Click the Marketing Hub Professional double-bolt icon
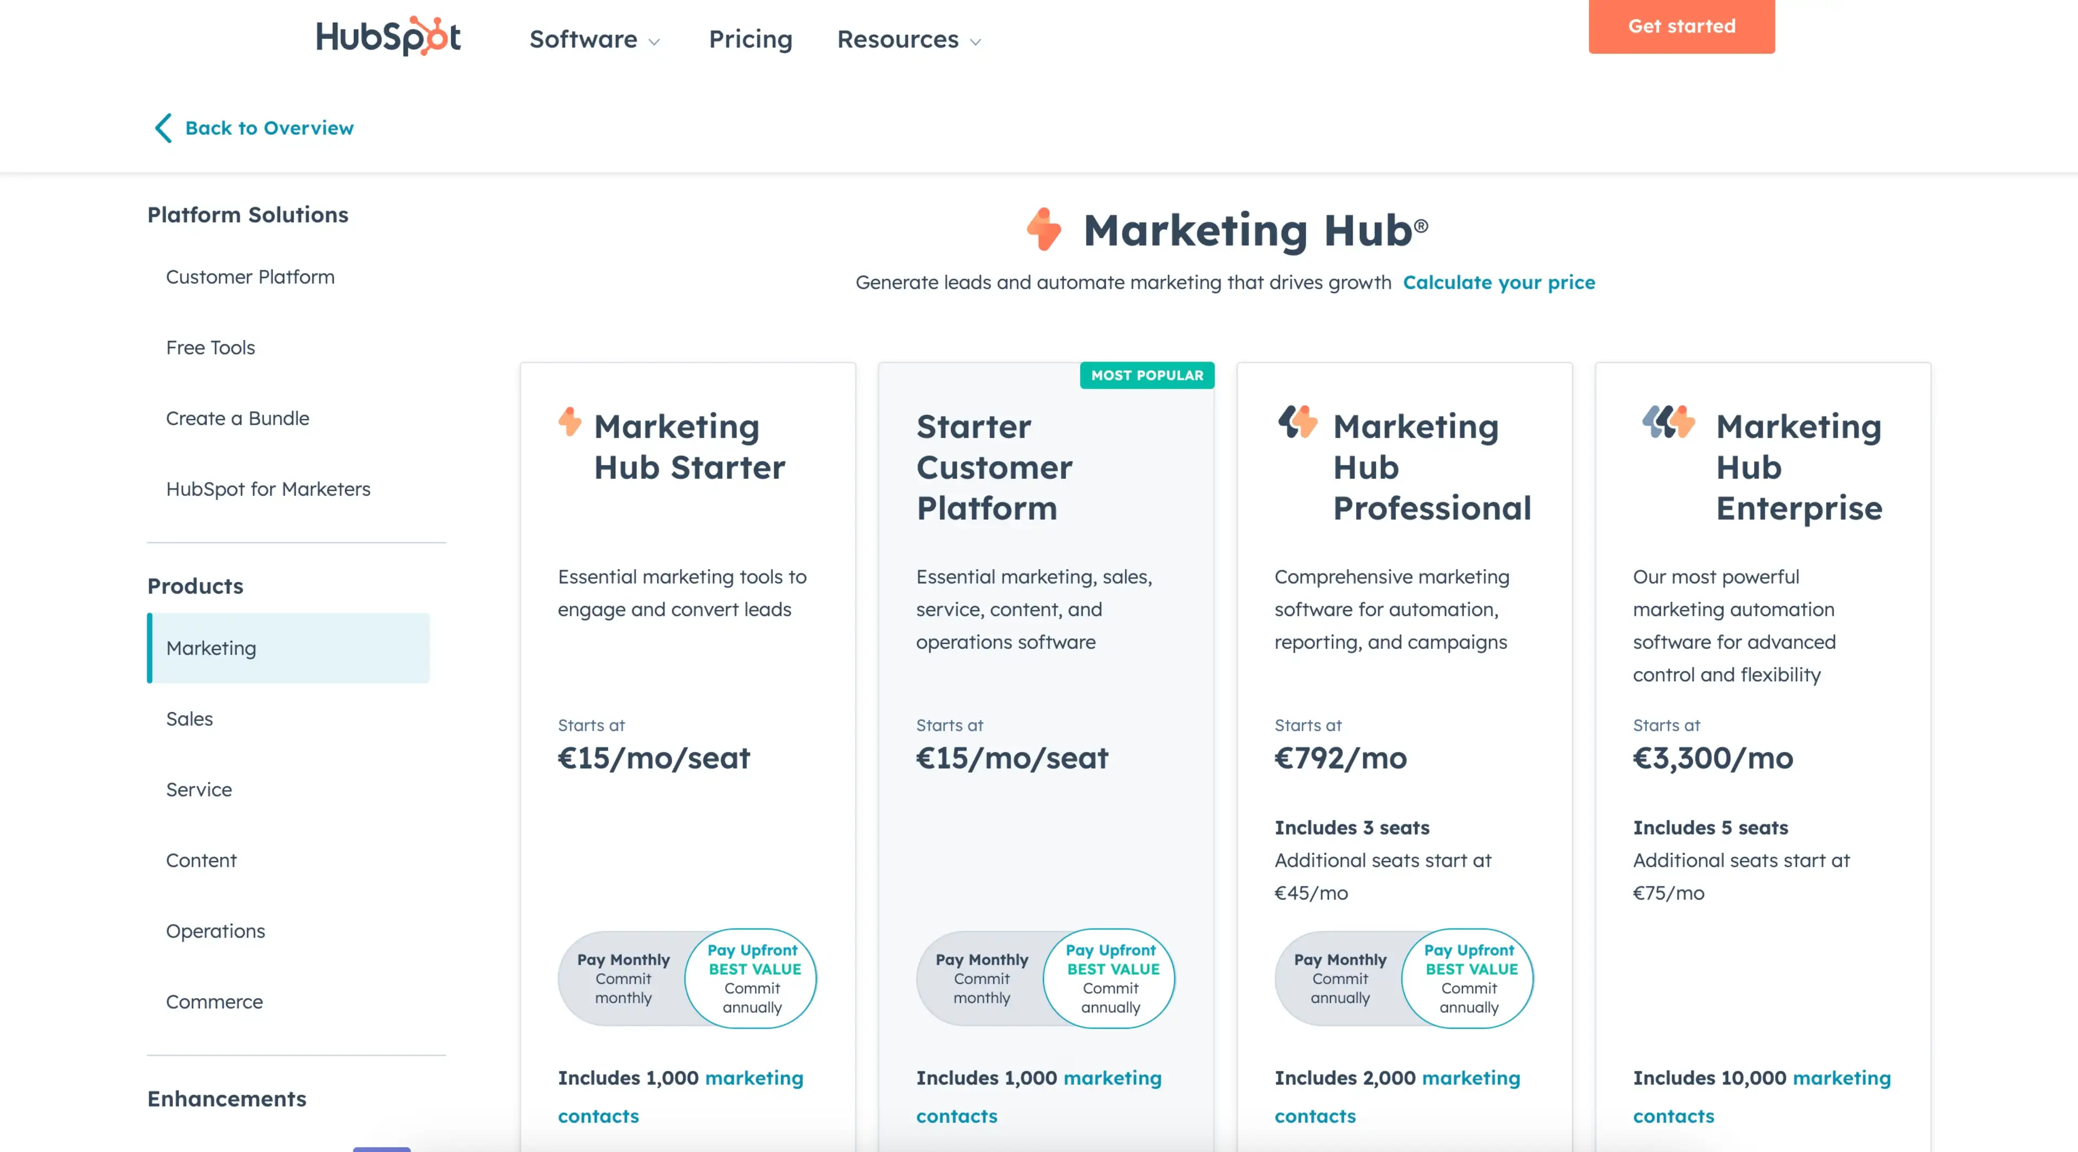Image resolution: width=2078 pixels, height=1152 pixels. 1297,421
